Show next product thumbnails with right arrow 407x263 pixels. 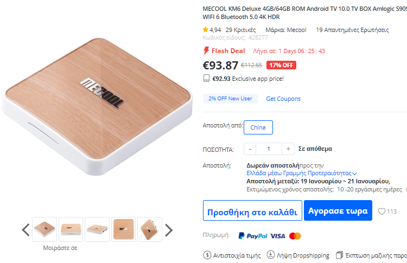[x=169, y=230]
